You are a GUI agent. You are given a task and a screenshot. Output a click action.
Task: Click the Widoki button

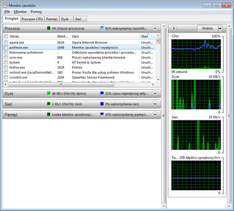[208, 28]
